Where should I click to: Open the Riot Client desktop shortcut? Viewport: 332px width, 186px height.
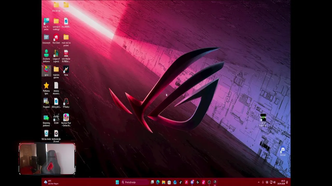(x=56, y=39)
